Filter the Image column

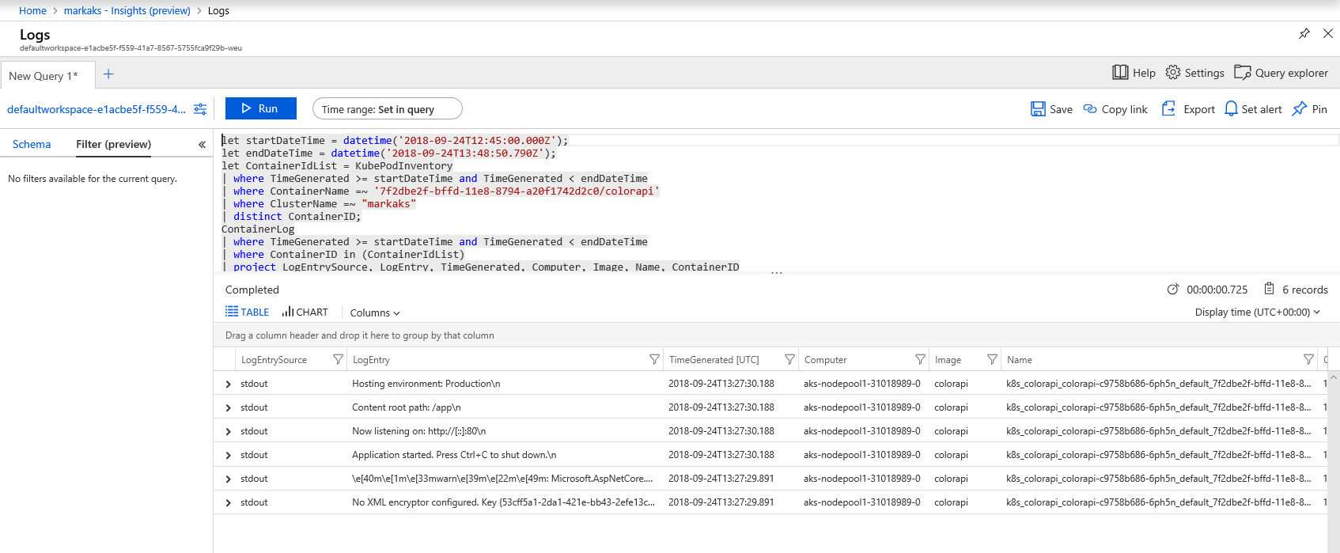(992, 359)
